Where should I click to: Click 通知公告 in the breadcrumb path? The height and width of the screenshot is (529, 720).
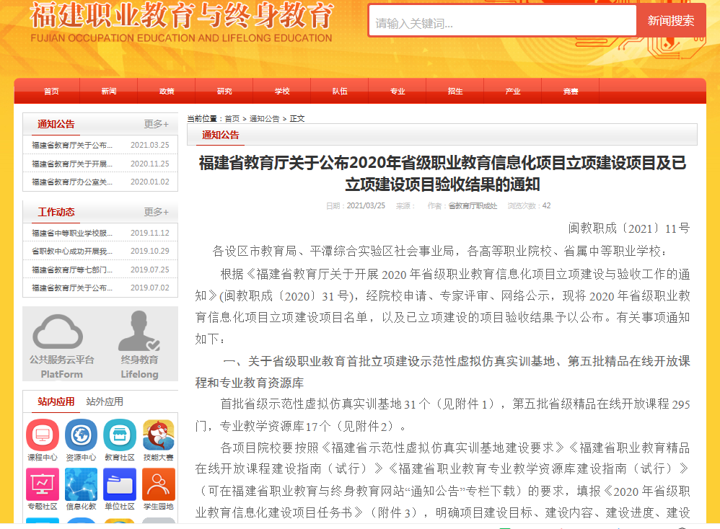pyautogui.click(x=264, y=119)
